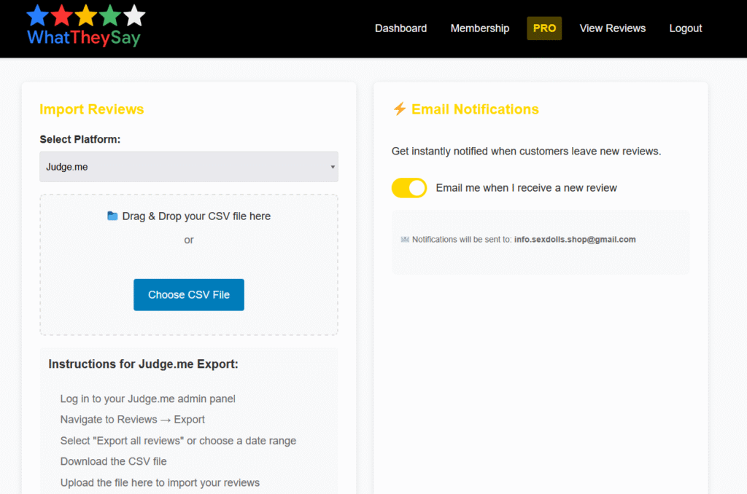Click the green star in the logo
This screenshot has width=747, height=494.
[109, 15]
